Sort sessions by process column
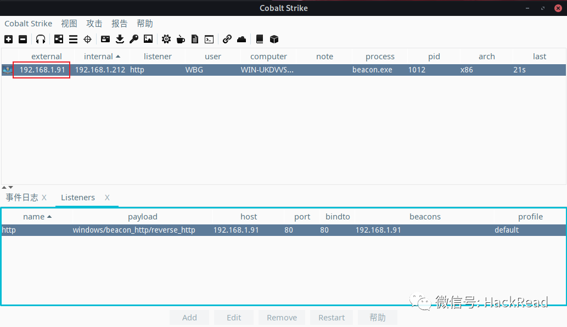567x327 pixels. tap(380, 57)
